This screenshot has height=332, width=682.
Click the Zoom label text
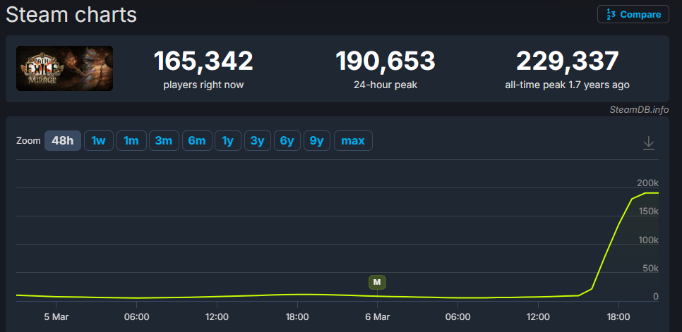28,141
